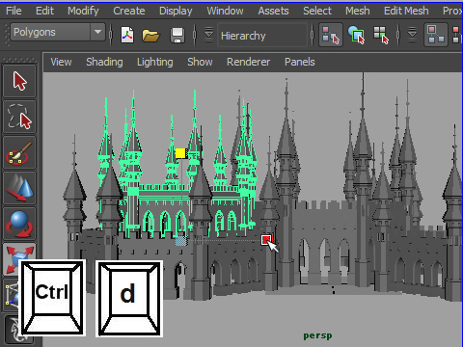This screenshot has width=463, height=347.
Task: Open the Shading panel menu
Action: pos(104,62)
